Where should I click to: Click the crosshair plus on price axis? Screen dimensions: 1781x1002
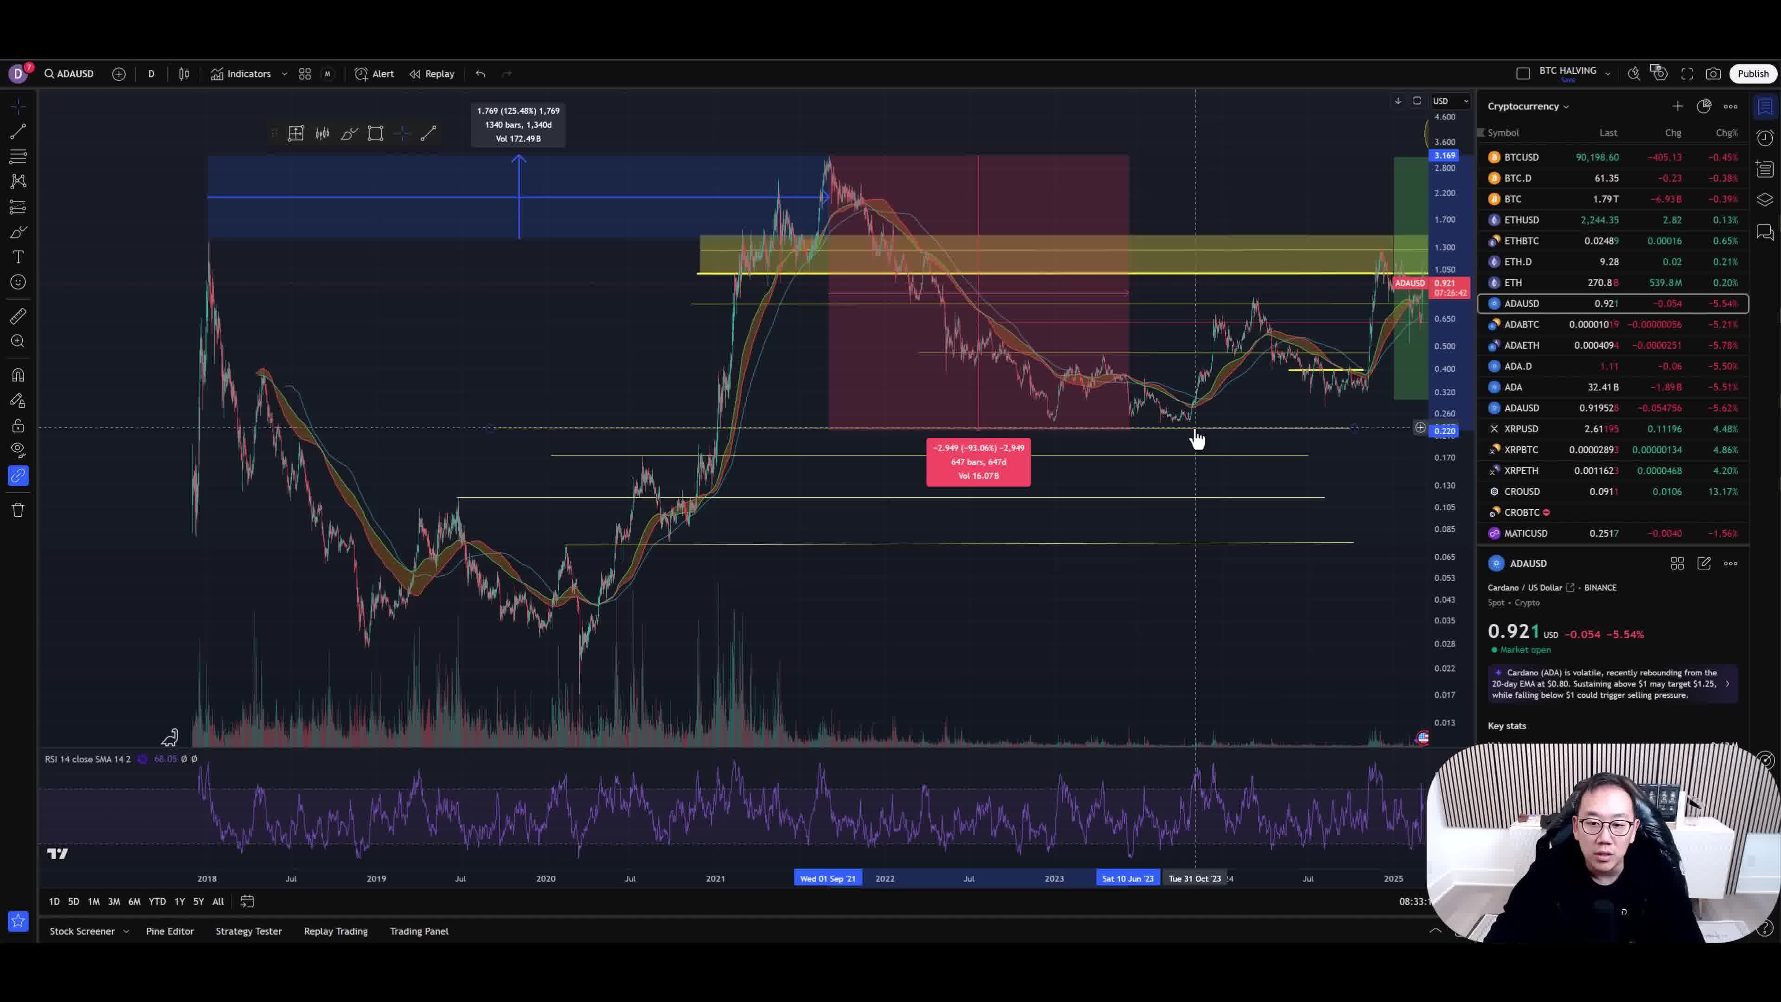(1420, 428)
